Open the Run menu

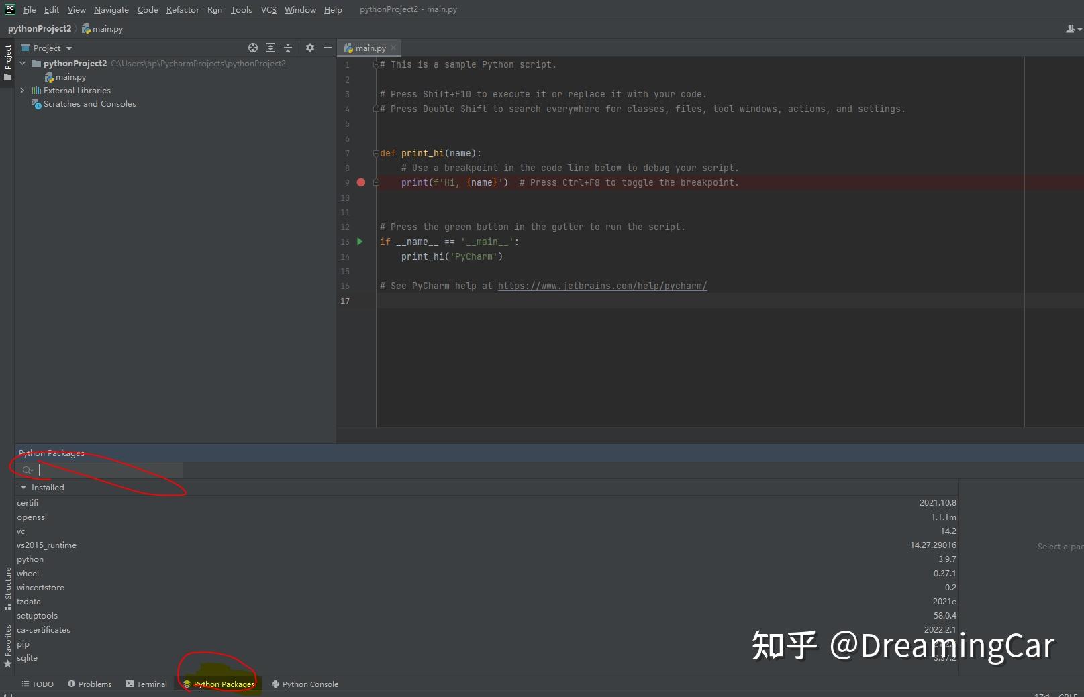point(215,9)
